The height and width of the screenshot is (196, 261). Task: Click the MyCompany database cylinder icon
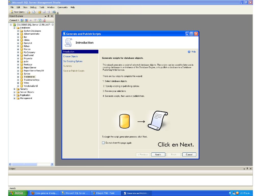21,52
